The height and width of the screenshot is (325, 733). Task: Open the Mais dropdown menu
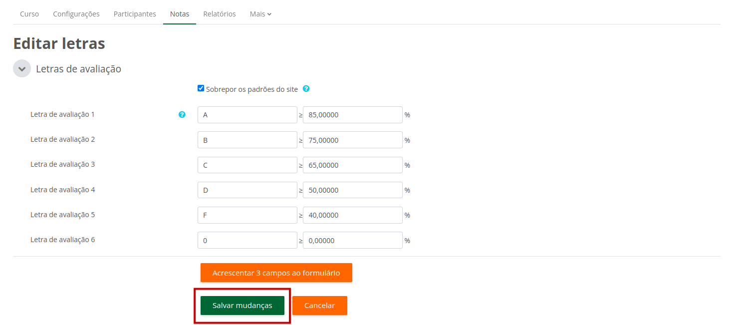(260, 14)
